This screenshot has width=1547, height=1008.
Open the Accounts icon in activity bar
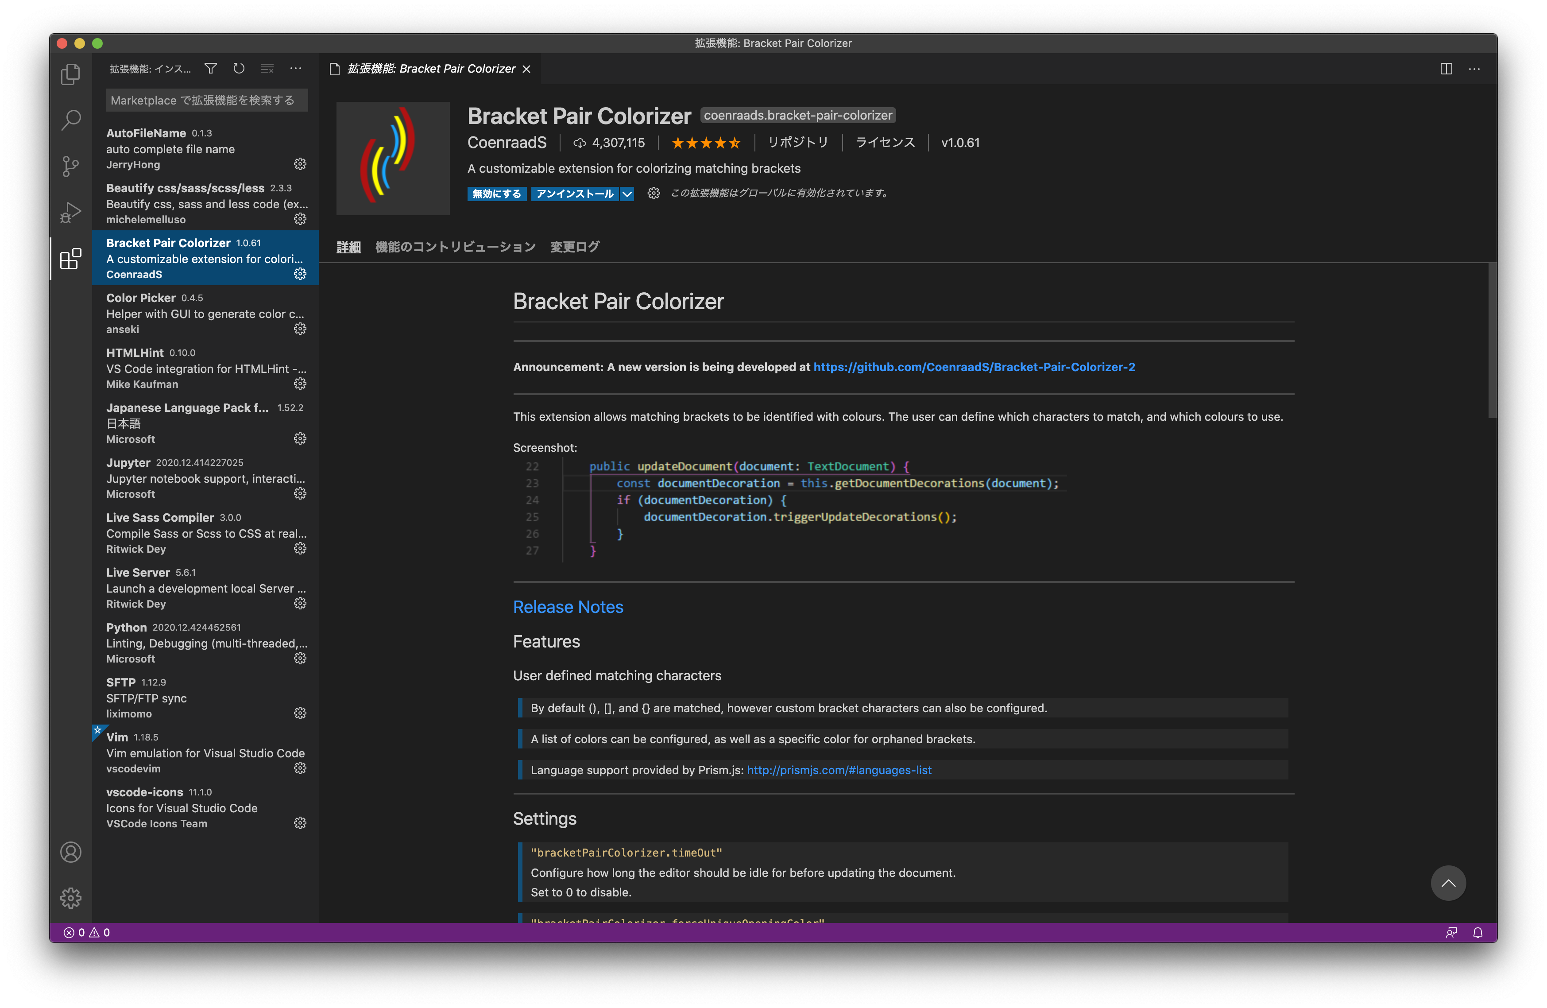pyautogui.click(x=71, y=852)
